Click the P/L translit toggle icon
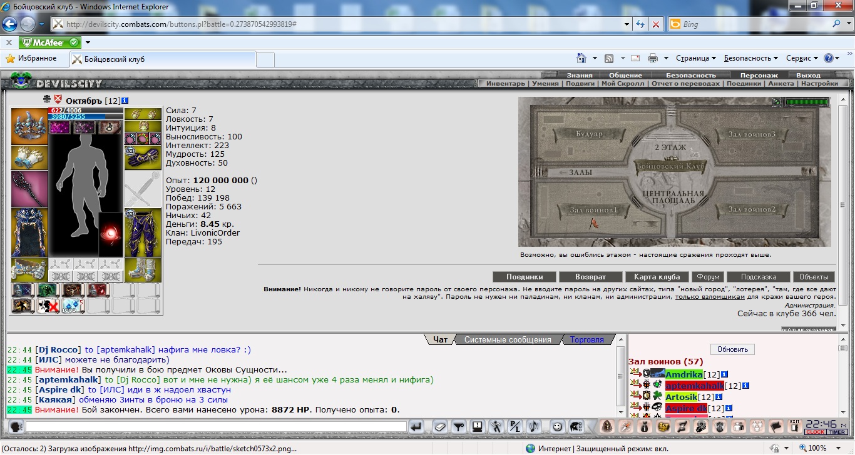The image size is (855, 455). click(x=515, y=427)
